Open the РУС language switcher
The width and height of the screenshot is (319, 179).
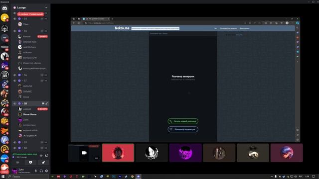click(x=301, y=177)
